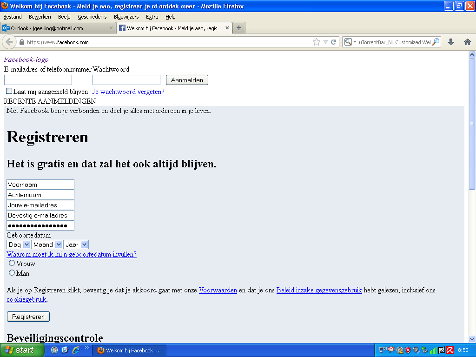Reload the page with the refresh icon
The image size is (476, 357).
(x=333, y=42)
